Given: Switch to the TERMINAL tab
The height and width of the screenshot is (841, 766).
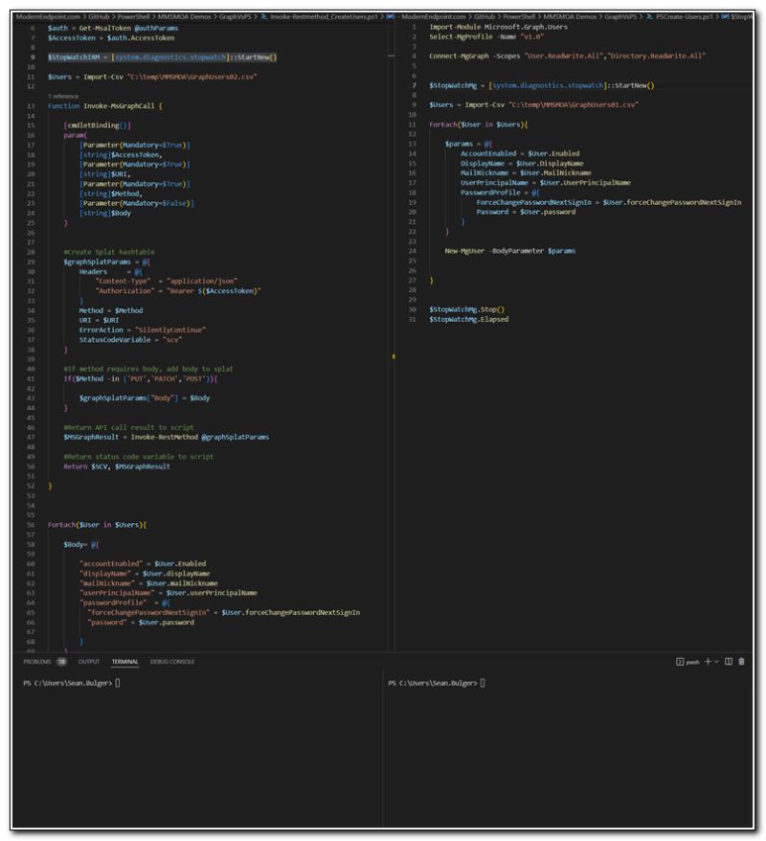Looking at the screenshot, I should click(124, 662).
